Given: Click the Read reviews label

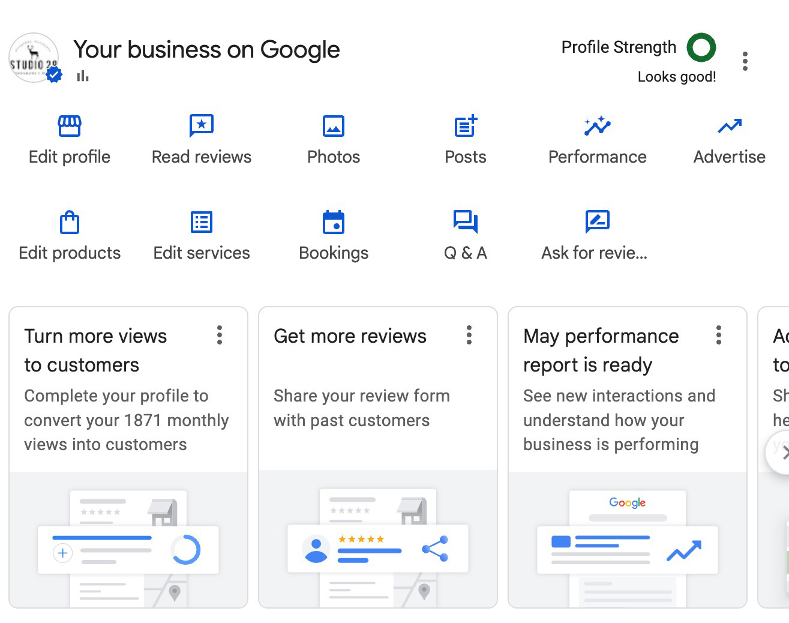Looking at the screenshot, I should [202, 157].
